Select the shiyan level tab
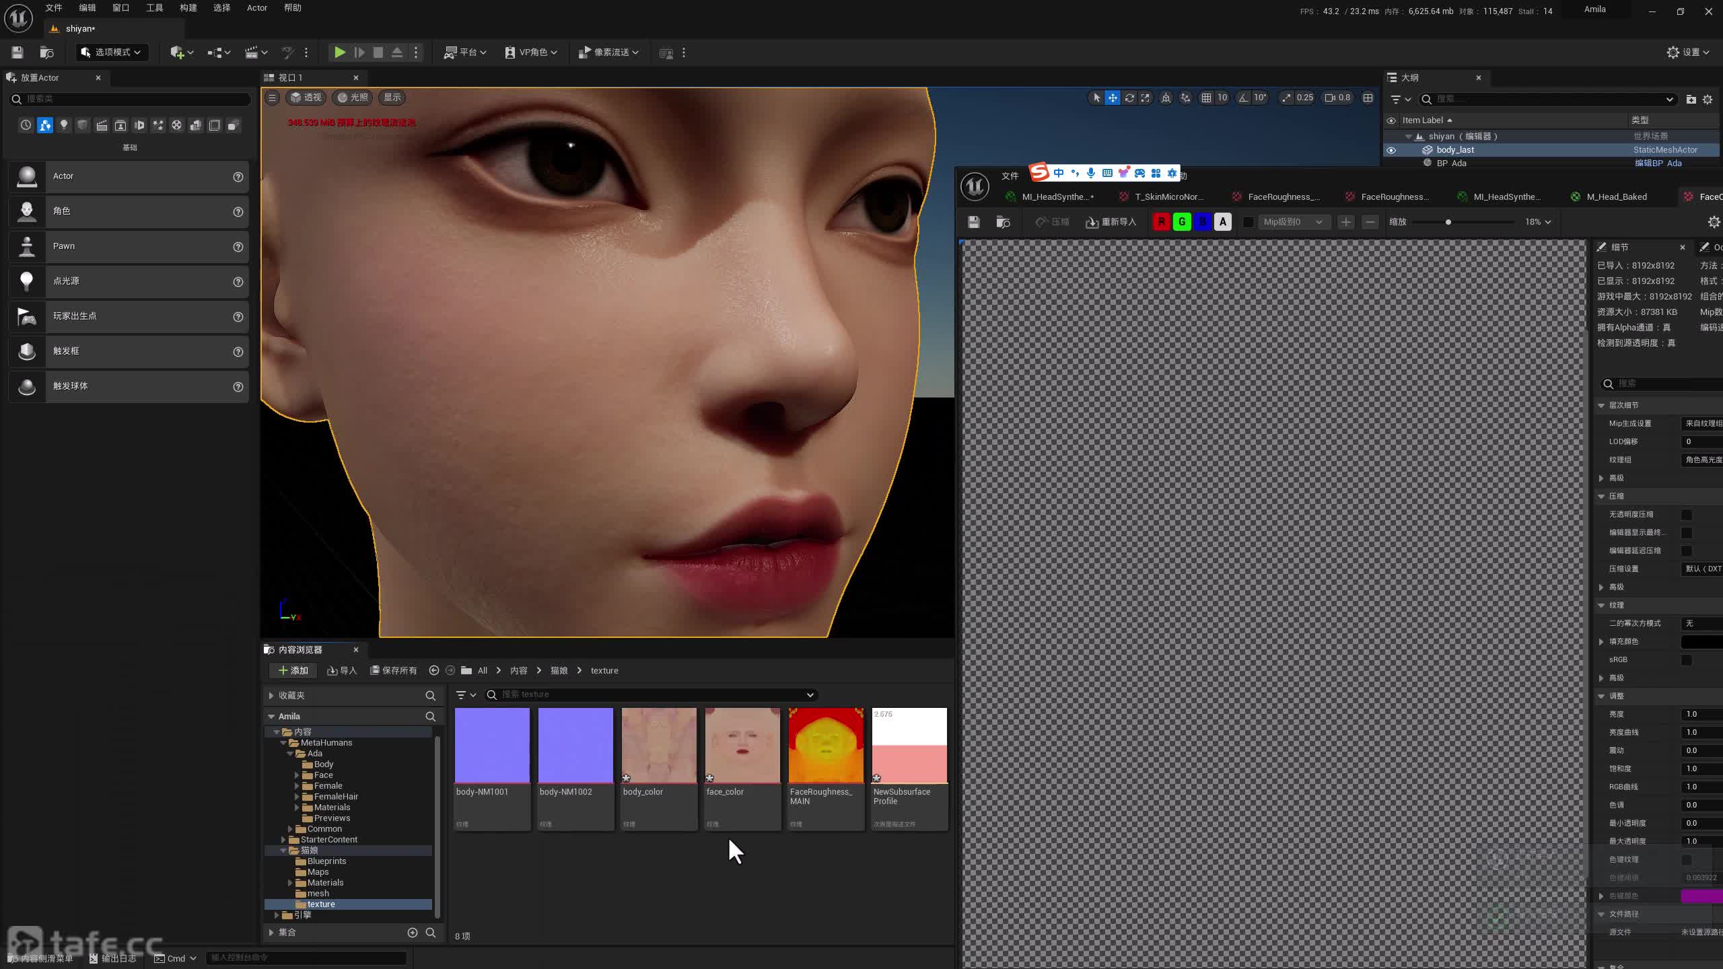 (79, 28)
